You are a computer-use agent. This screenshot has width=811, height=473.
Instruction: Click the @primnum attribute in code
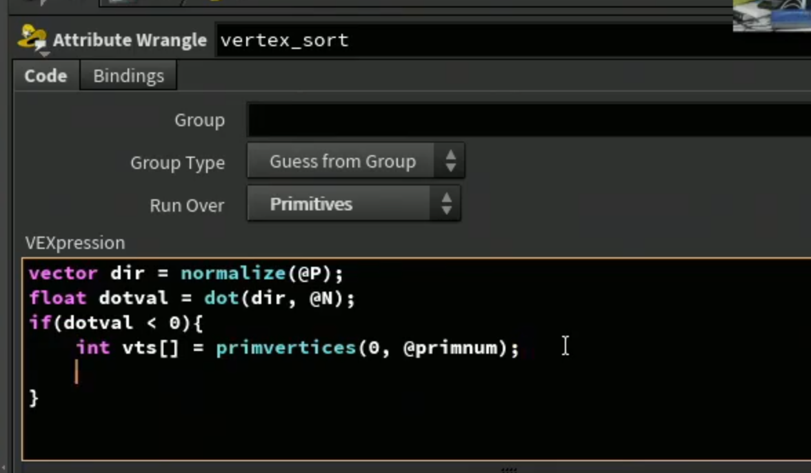point(450,348)
